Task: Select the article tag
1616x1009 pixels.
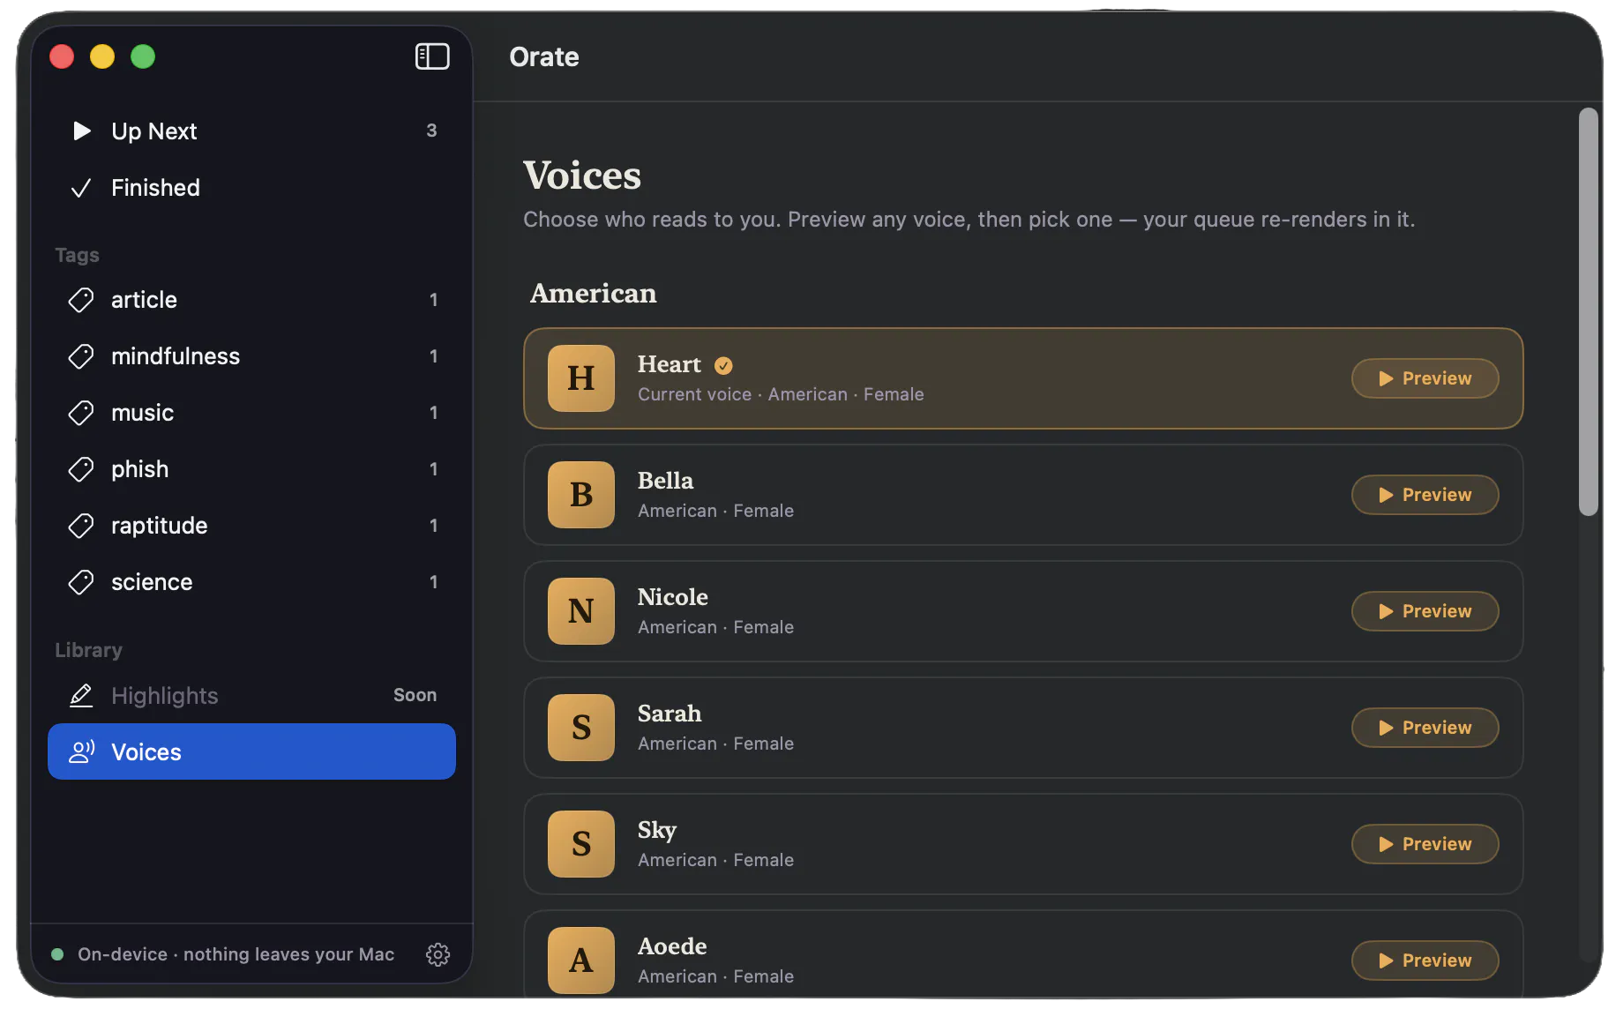Action: point(251,300)
